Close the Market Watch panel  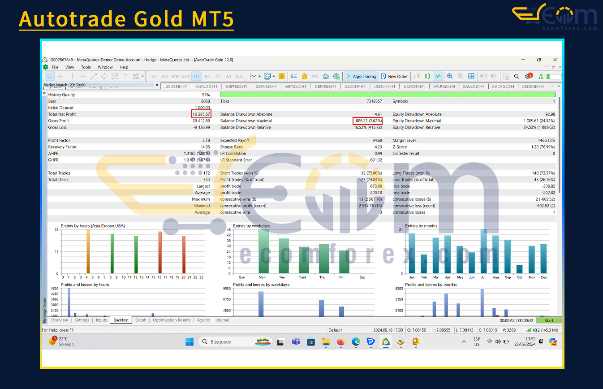[x=157, y=85]
